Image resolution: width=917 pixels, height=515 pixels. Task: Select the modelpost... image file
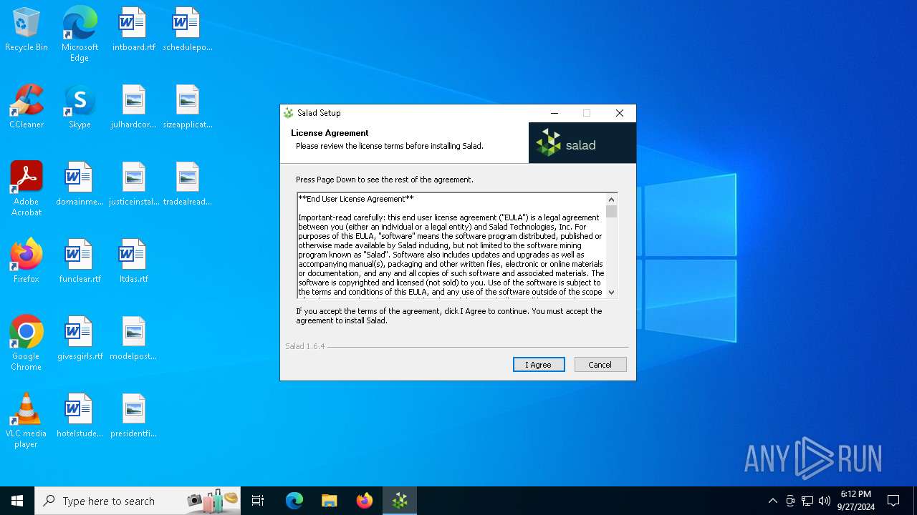[x=133, y=339]
